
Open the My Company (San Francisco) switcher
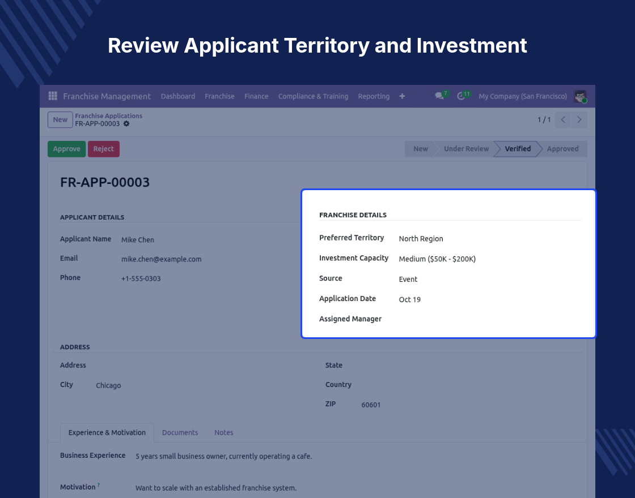click(x=522, y=96)
